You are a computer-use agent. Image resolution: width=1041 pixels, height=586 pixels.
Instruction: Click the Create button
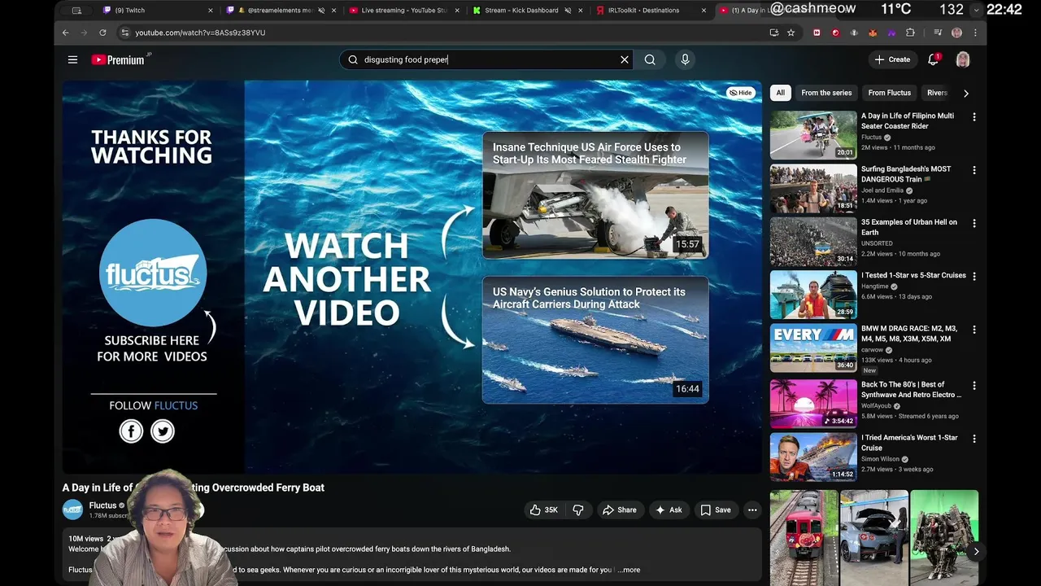pos(892,59)
